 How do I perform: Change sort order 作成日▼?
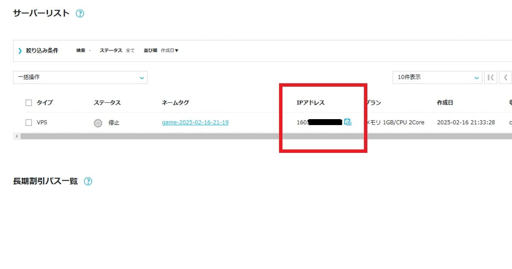(169, 50)
